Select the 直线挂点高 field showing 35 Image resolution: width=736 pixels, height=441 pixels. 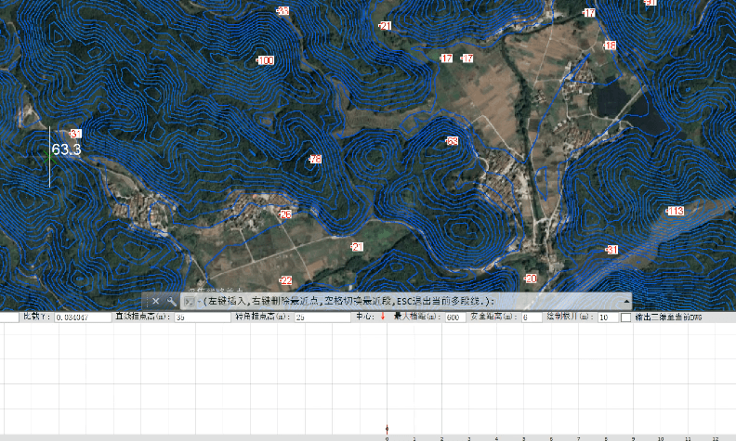202,318
